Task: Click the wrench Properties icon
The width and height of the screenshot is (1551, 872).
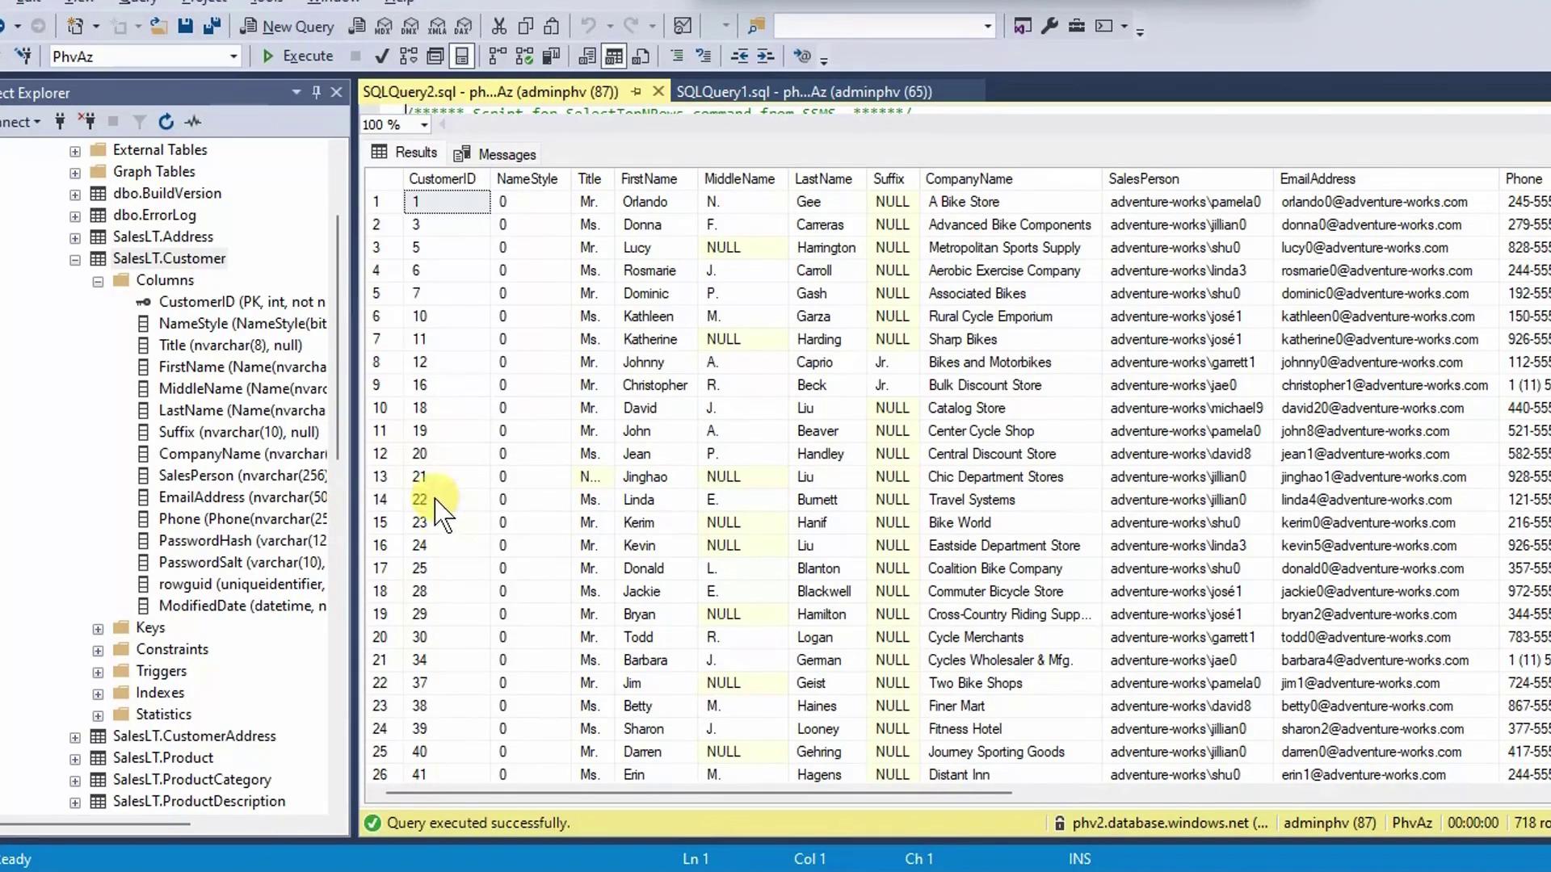Action: tap(1049, 27)
